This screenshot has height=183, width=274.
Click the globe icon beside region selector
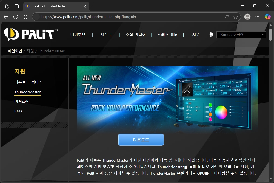tap(211, 35)
